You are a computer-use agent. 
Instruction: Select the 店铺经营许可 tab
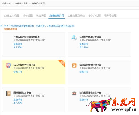[57, 16]
